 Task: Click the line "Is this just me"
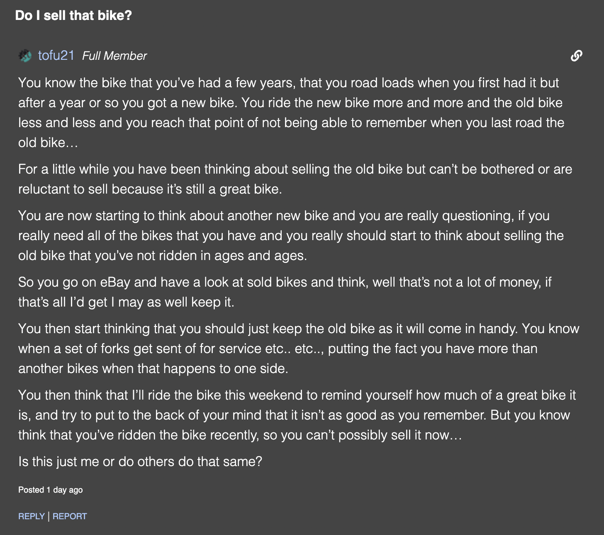tap(140, 461)
